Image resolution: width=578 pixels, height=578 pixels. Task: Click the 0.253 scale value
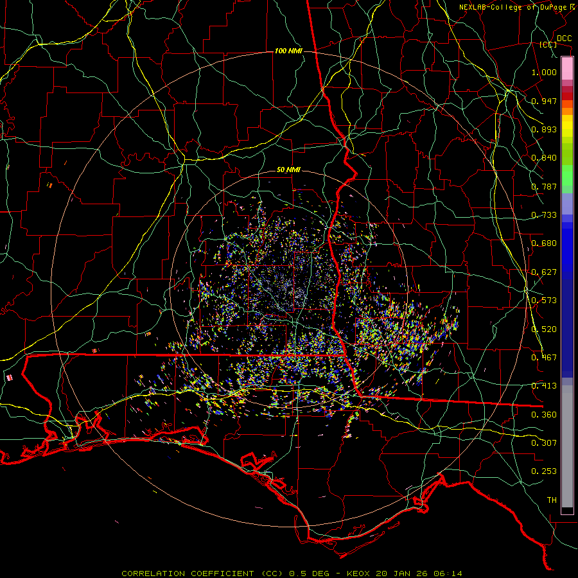pos(544,471)
